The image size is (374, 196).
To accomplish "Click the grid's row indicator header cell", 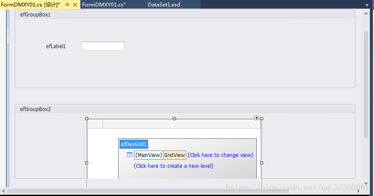I will tap(95, 124).
